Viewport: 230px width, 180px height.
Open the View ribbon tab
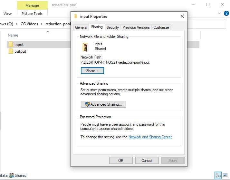coord(7,14)
